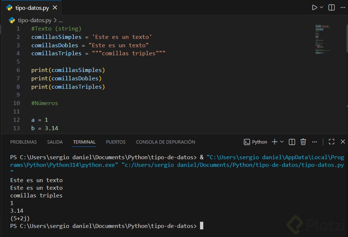Viewport: 348px width, 237px height.
Task: Open the SALIDA output tab
Action: (55, 142)
